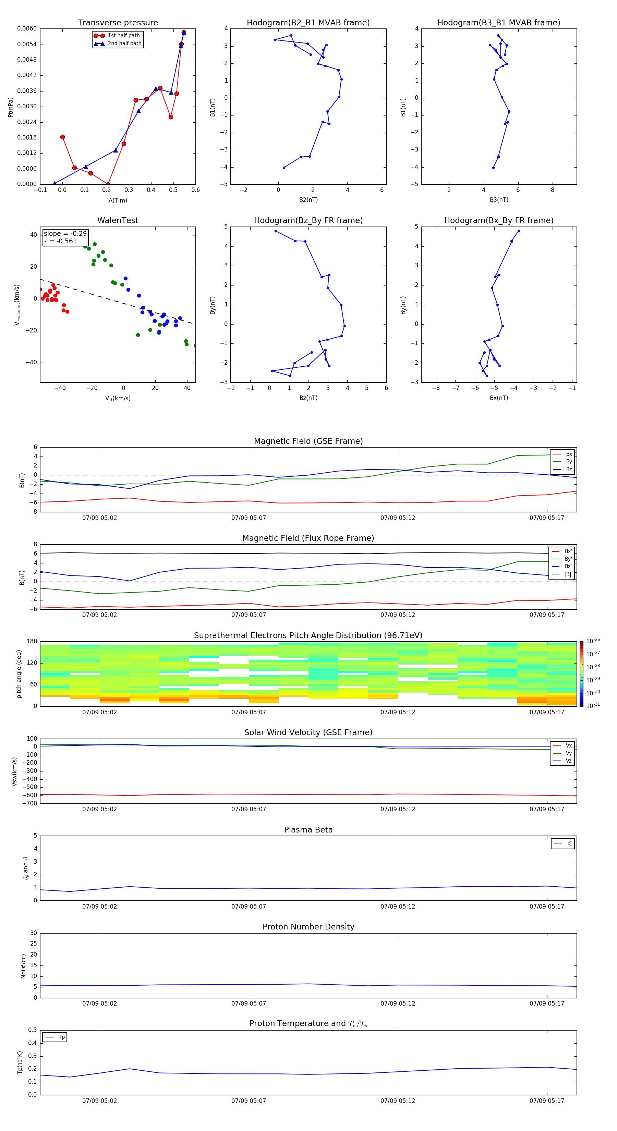Click the 'B2(nT)' axis label
Viewport: 617px width, 1131px height.
coord(308,200)
